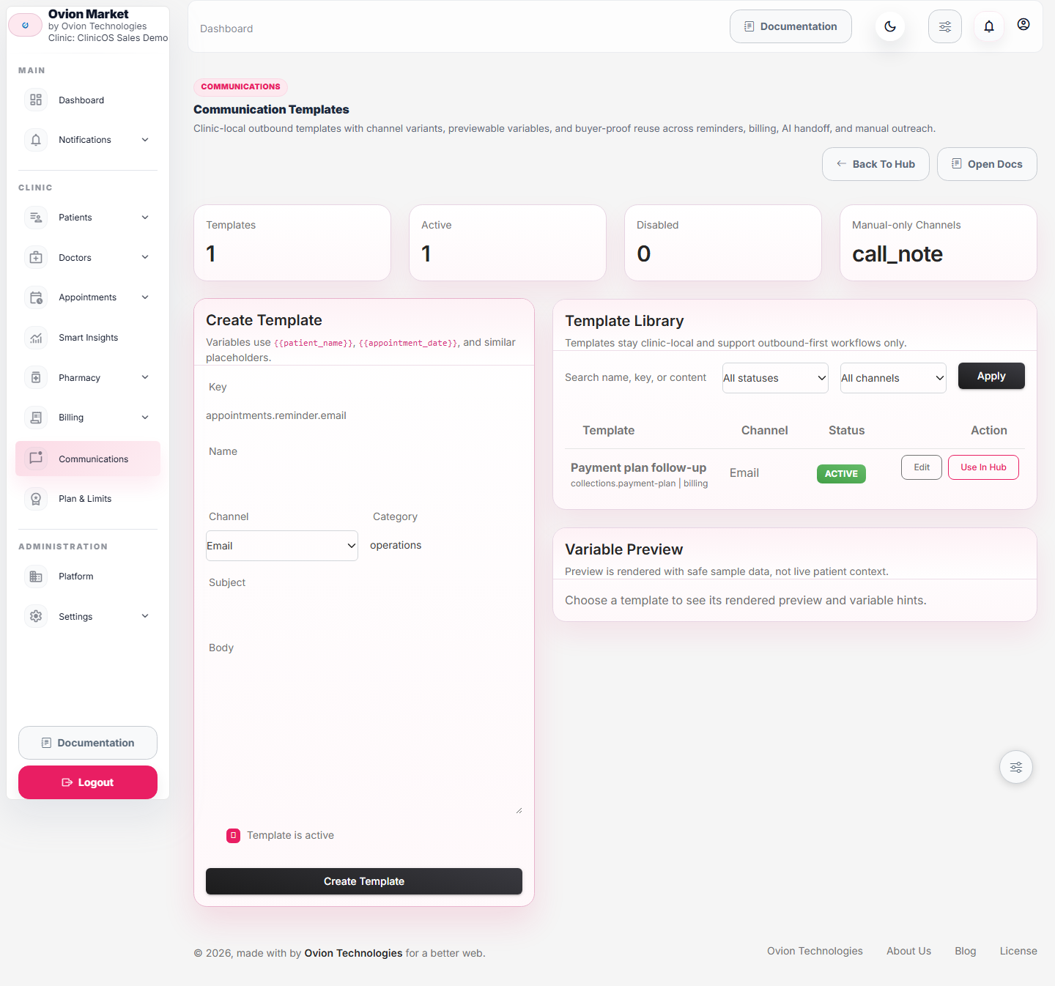Click the header Documentation button

(x=791, y=26)
